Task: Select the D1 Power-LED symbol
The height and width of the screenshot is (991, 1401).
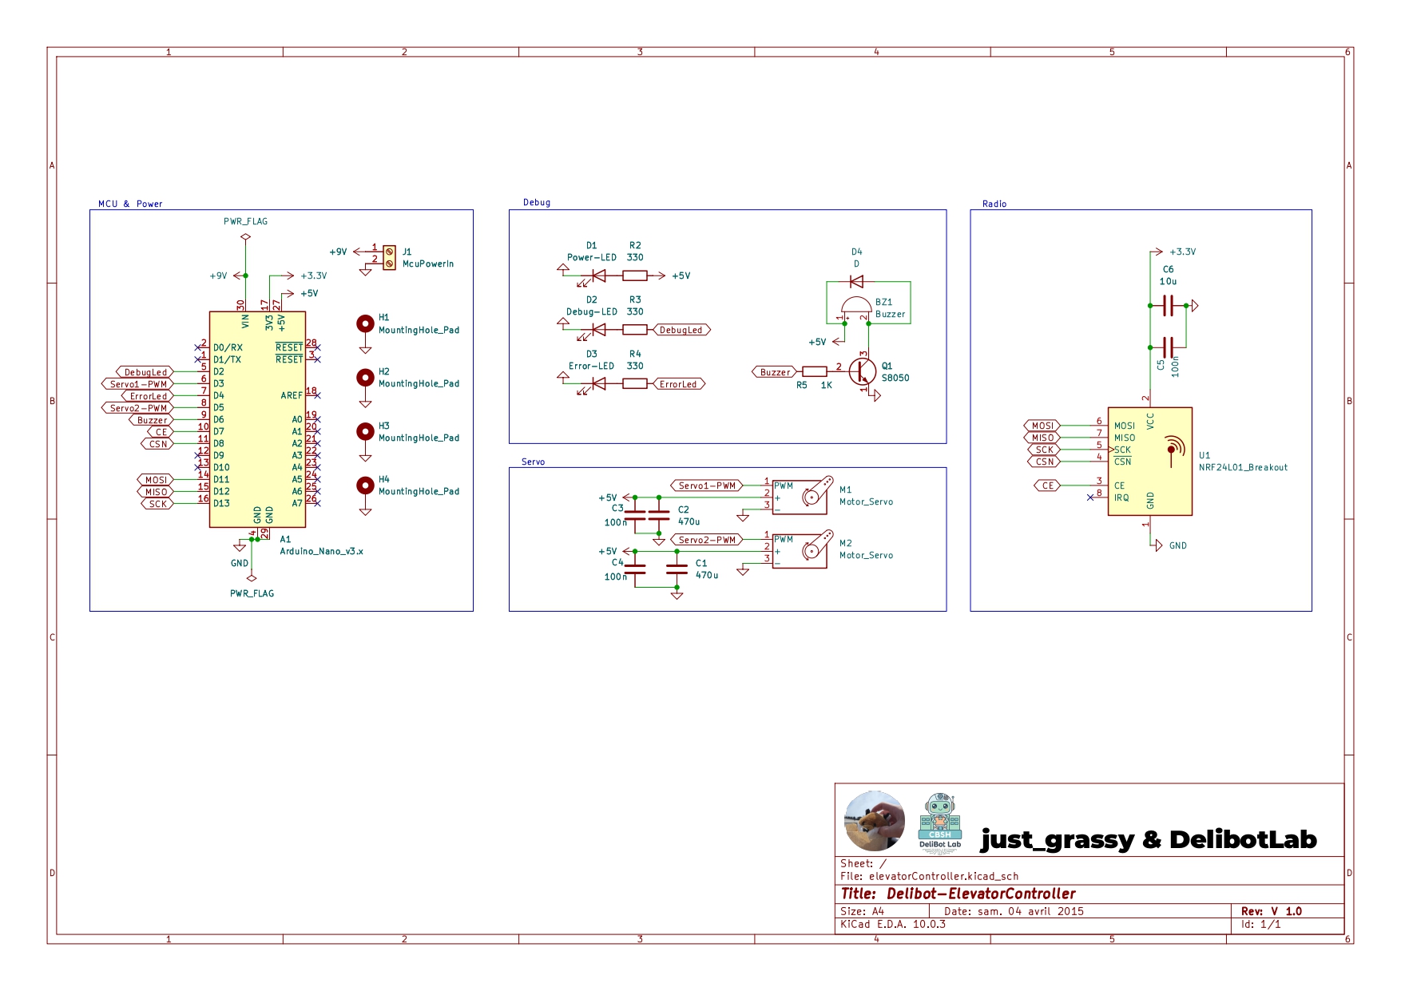Action: coord(597,276)
